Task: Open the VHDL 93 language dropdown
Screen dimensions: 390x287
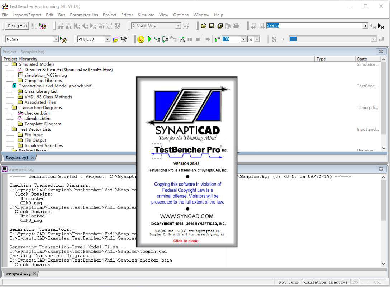Action: click(108, 39)
